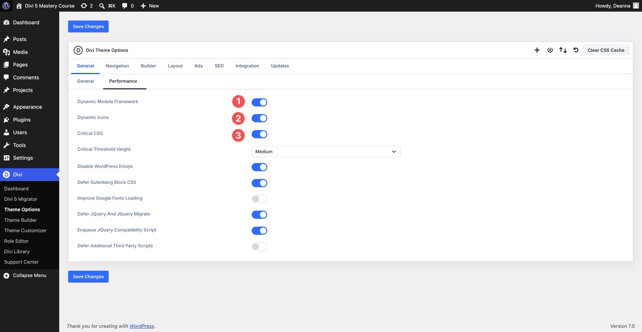This screenshot has width=642, height=332.
Task: Open Theme Builder submenu item
Action: tap(20, 220)
